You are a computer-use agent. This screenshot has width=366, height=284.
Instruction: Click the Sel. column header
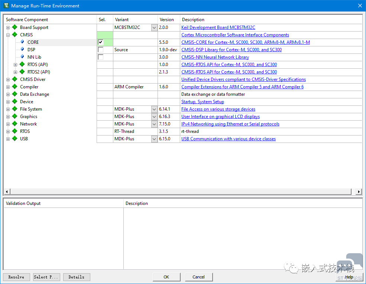click(105, 20)
